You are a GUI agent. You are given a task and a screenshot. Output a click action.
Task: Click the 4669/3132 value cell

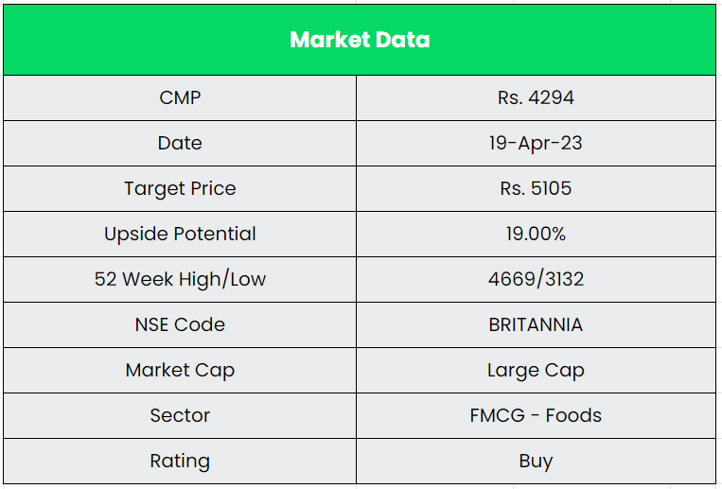point(536,279)
